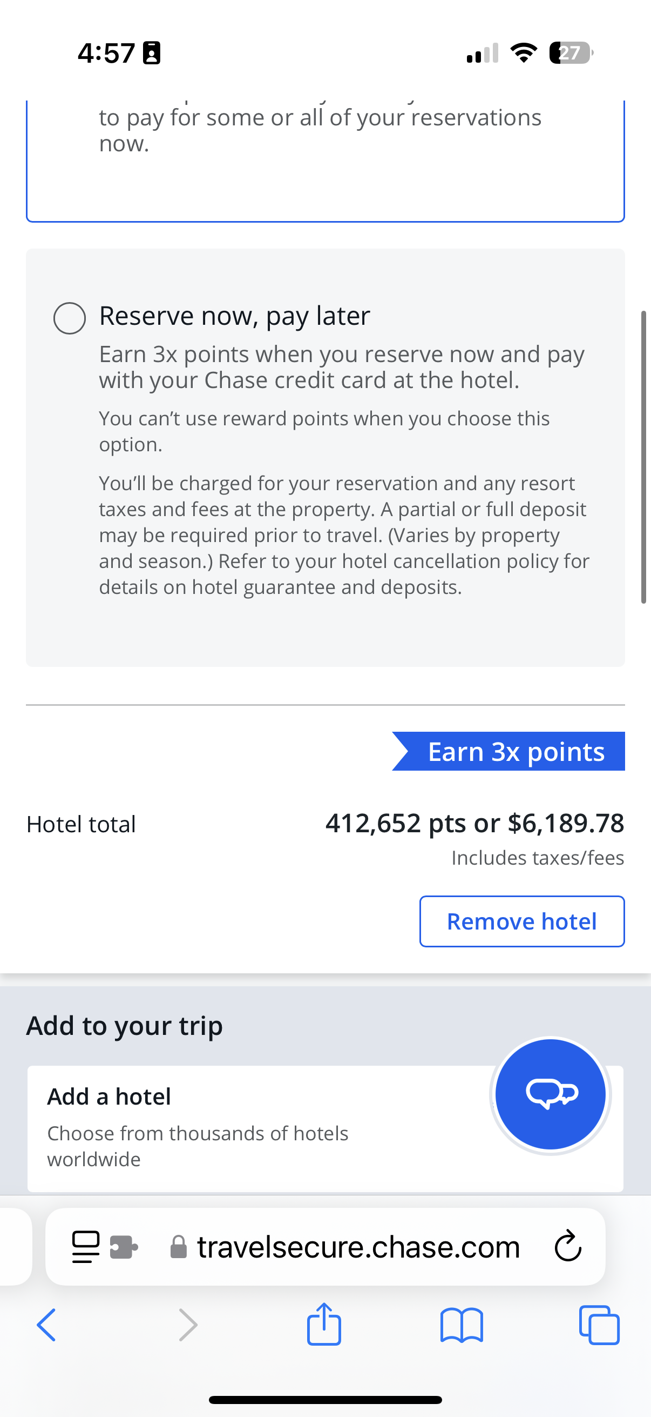Reload the page with the refresh icon

tap(567, 1246)
